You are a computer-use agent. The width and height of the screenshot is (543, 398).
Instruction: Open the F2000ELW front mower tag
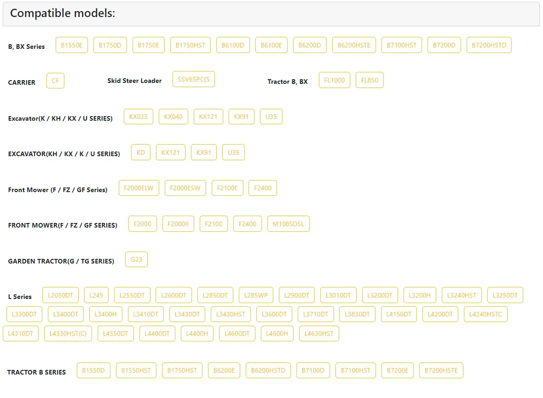139,188
